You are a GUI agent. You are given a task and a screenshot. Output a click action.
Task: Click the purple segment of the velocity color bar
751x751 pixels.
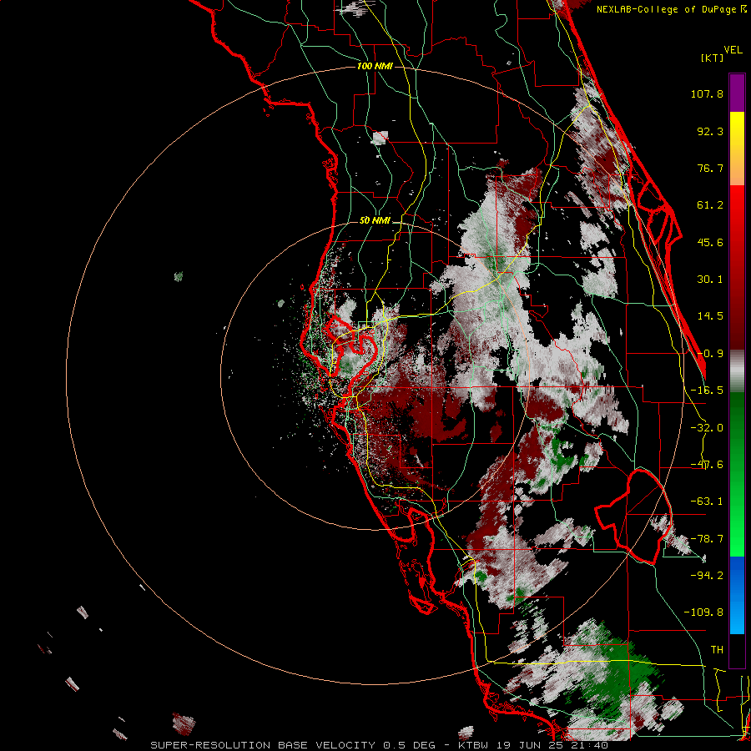(x=737, y=93)
